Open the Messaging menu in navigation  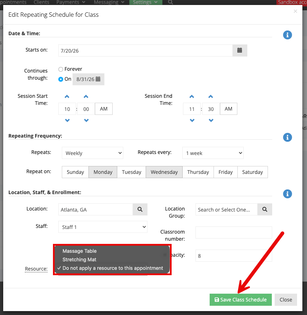click(x=109, y=2)
